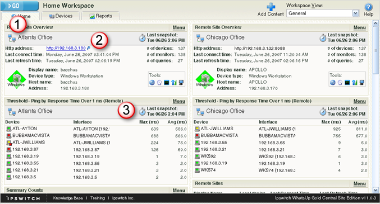This screenshot has width=380, height=204.
Task: Click Interface header in Chicago Threshold table
Action: [268, 122]
